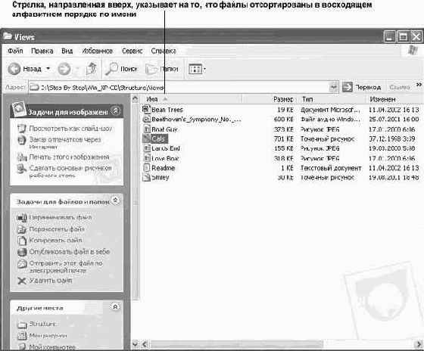Open the Файл menu
The height and width of the screenshot is (351, 424).
click(15, 51)
